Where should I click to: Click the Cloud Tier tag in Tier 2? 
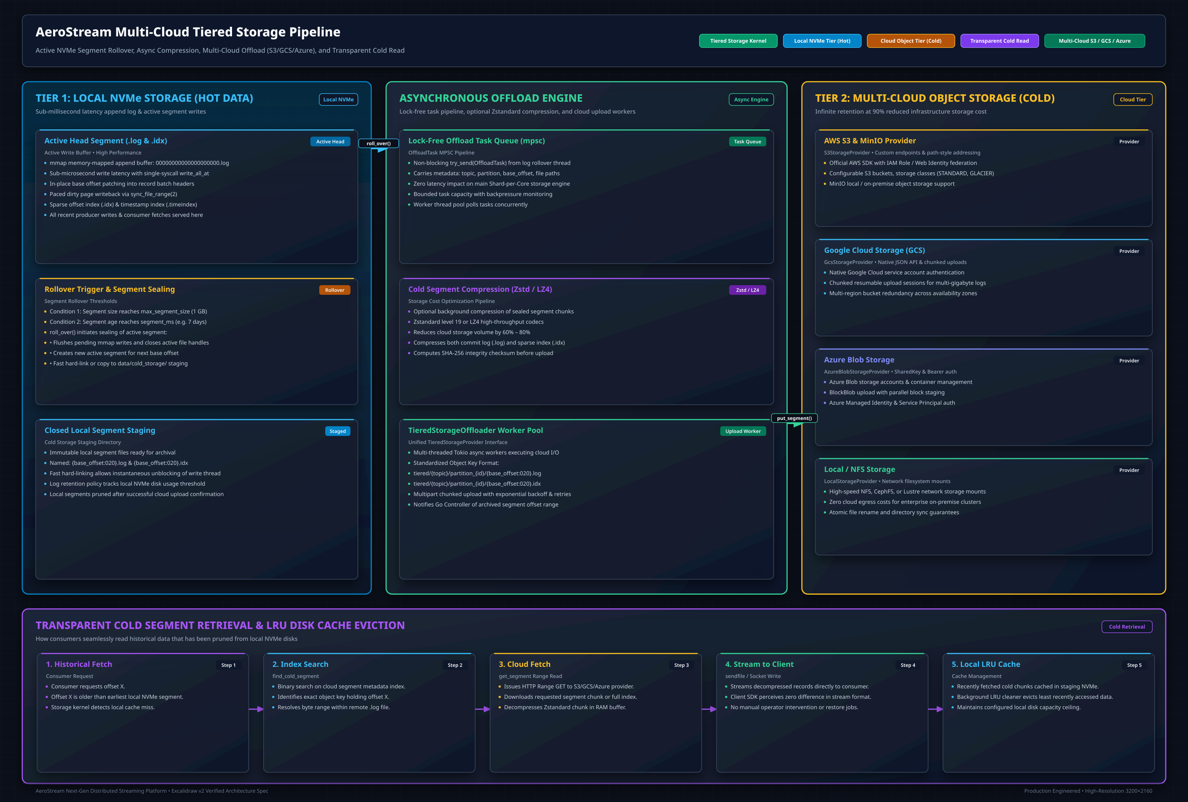tap(1132, 100)
